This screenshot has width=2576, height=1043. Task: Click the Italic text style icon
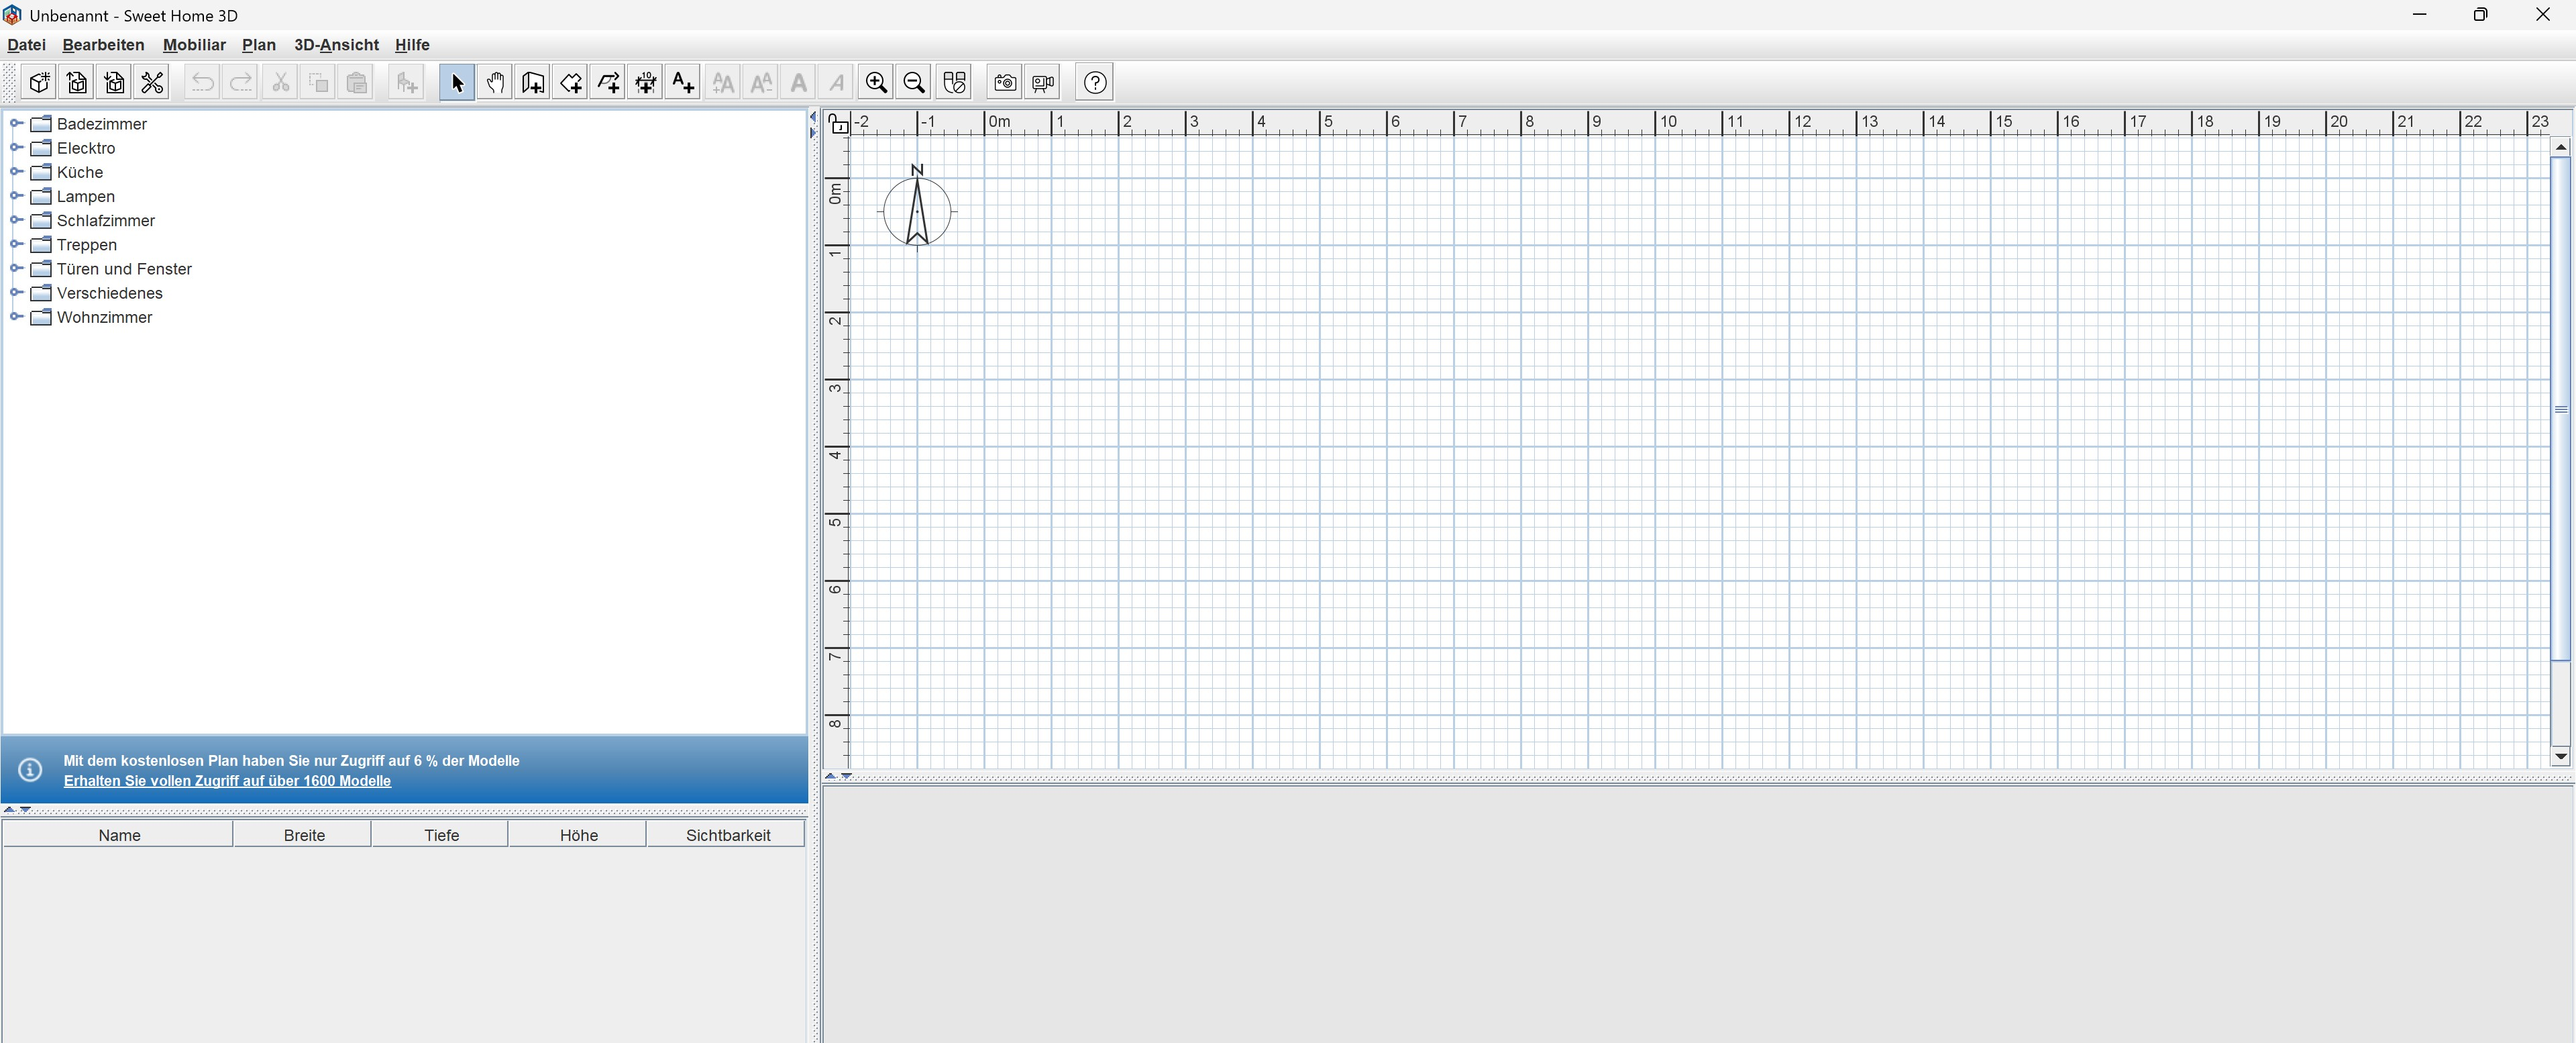pyautogui.click(x=836, y=82)
